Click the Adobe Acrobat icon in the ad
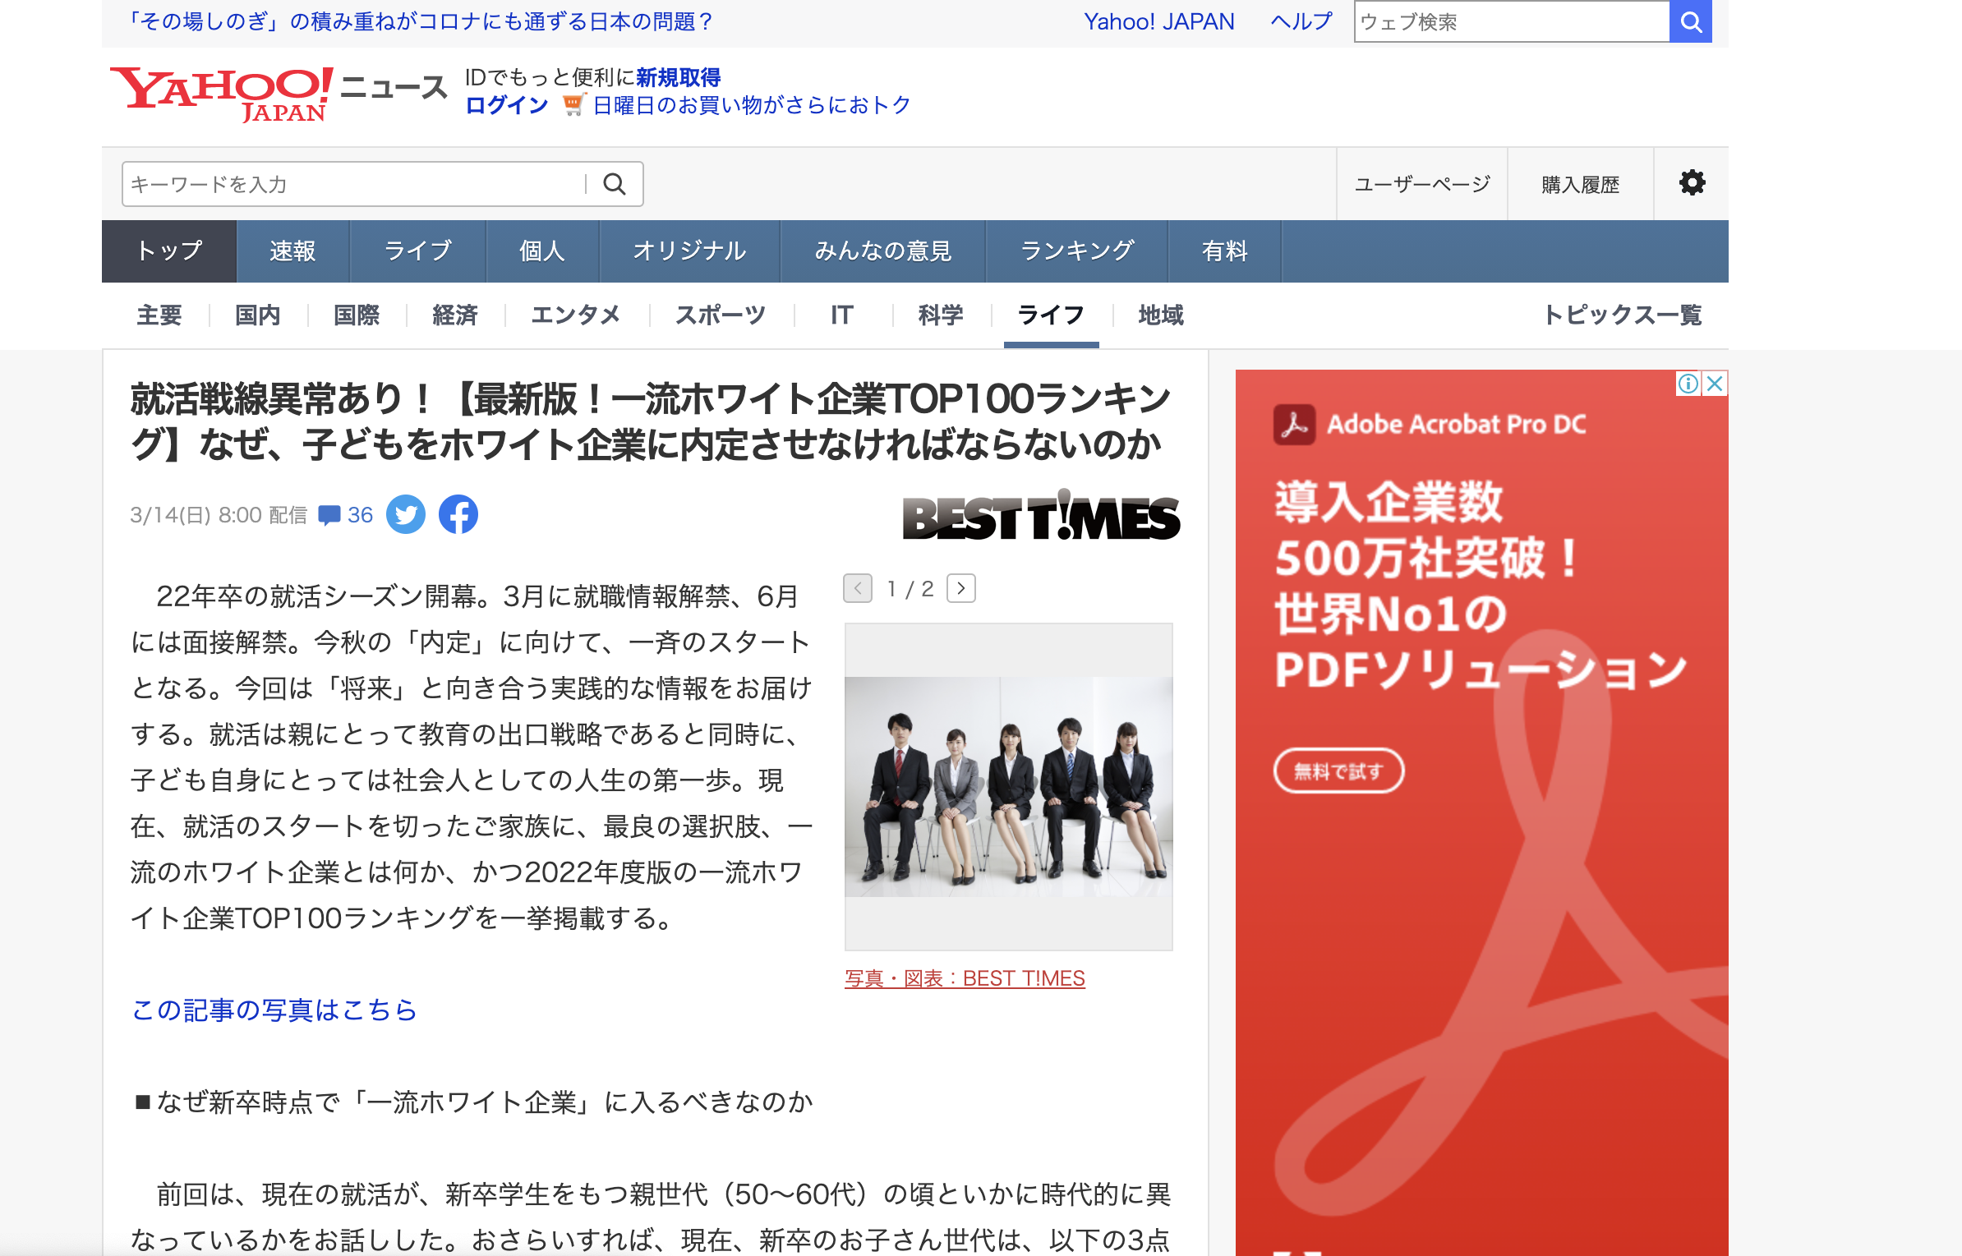Image resolution: width=1962 pixels, height=1256 pixels. (1294, 425)
